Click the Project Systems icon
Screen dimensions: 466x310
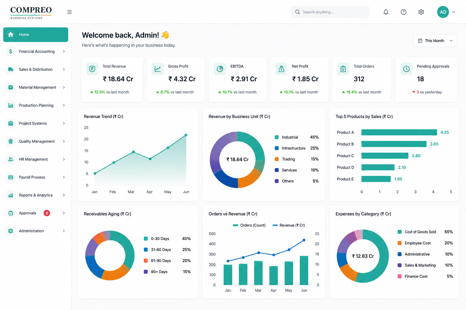[11, 123]
